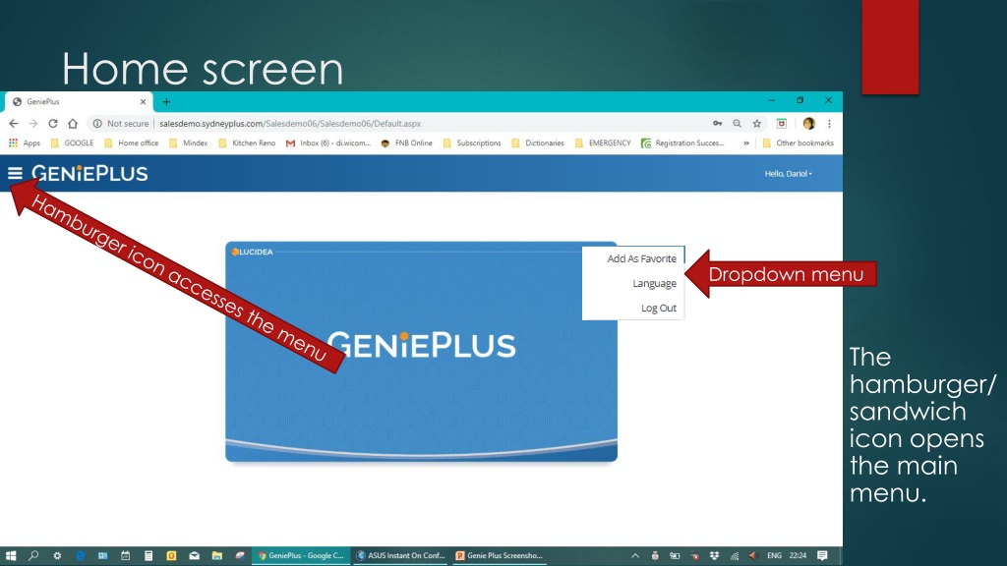Open the Calculator taskbar icon

[148, 556]
